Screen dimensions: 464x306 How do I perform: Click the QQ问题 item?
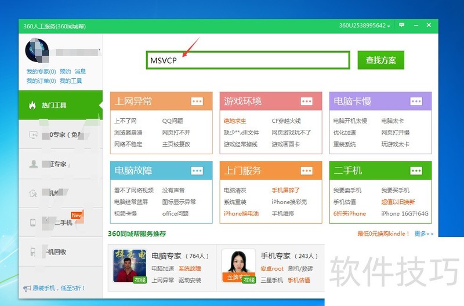[172, 121]
